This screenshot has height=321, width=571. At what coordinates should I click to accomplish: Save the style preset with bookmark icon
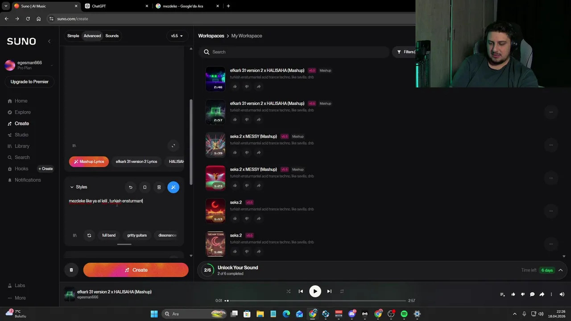point(145,187)
